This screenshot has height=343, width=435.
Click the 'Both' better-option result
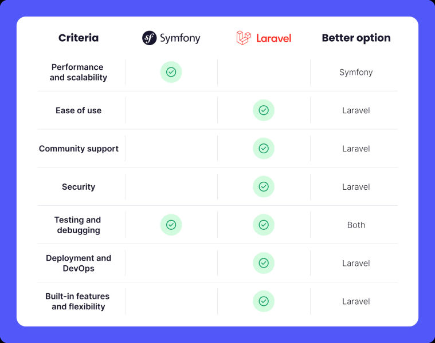pos(356,225)
